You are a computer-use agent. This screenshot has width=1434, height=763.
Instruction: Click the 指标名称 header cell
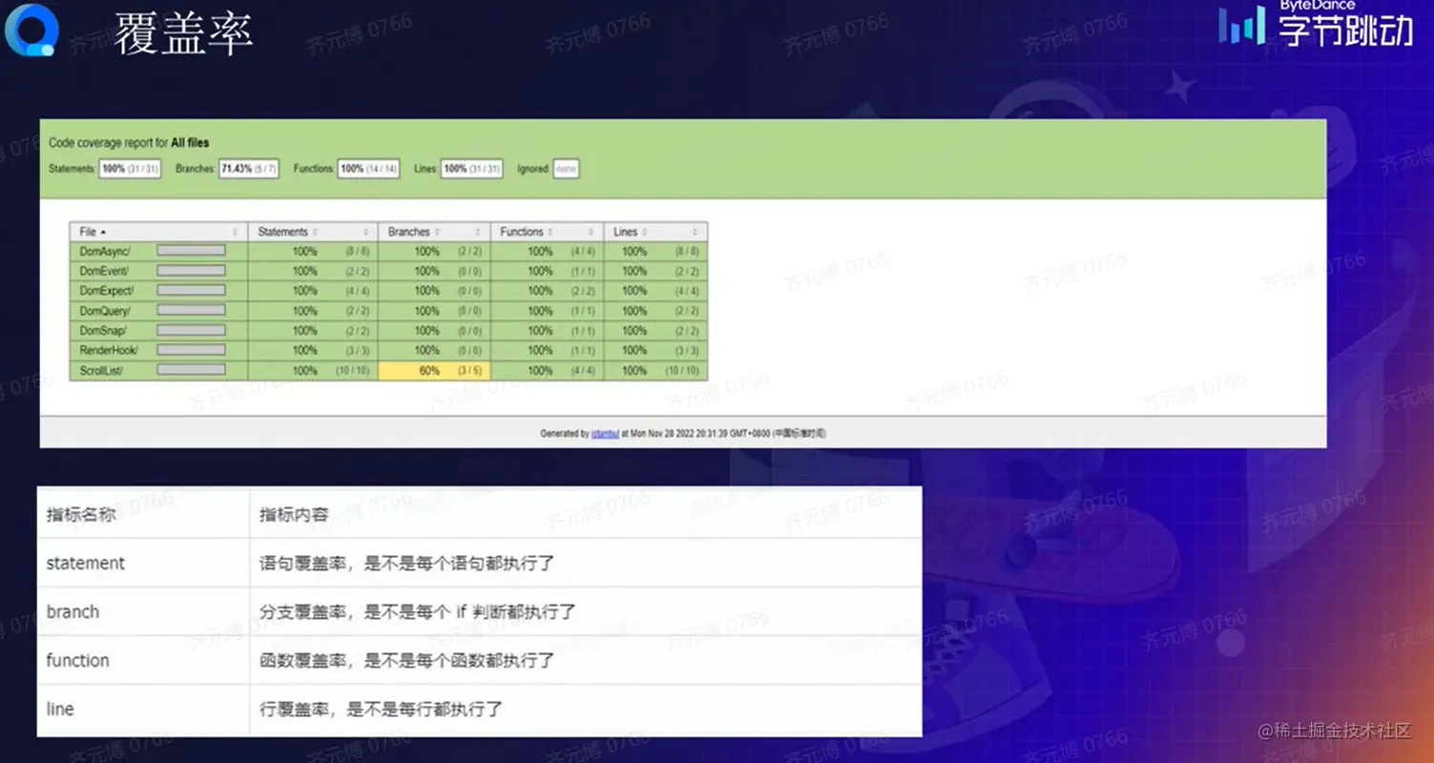[x=143, y=513]
